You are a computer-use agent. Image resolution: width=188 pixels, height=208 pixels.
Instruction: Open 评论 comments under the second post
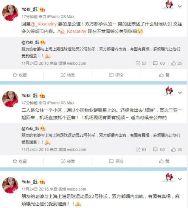116,161
